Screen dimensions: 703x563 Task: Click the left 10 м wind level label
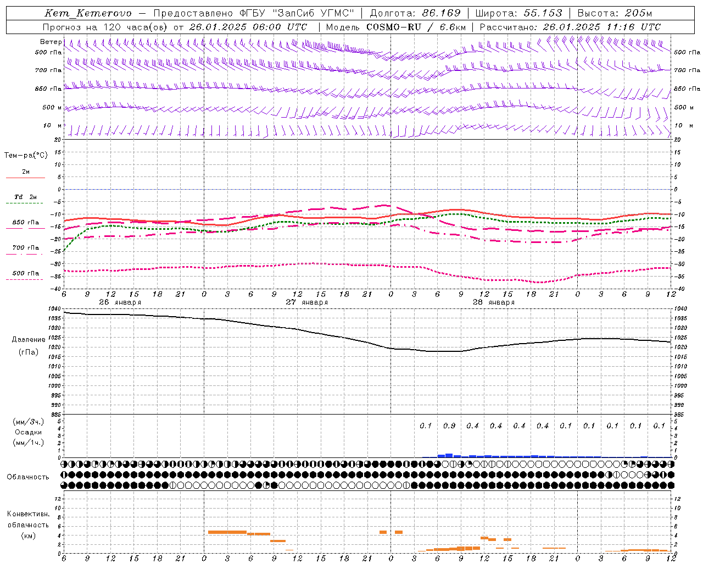pyautogui.click(x=52, y=125)
